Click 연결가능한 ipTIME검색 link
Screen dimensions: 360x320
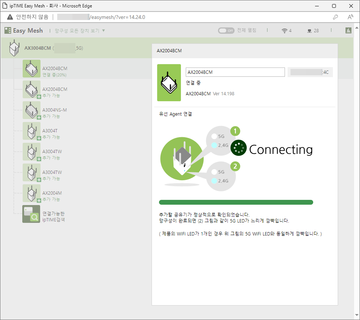tap(53, 217)
